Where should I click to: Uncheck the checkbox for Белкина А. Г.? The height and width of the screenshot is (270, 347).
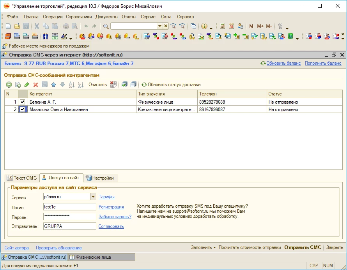[23, 102]
